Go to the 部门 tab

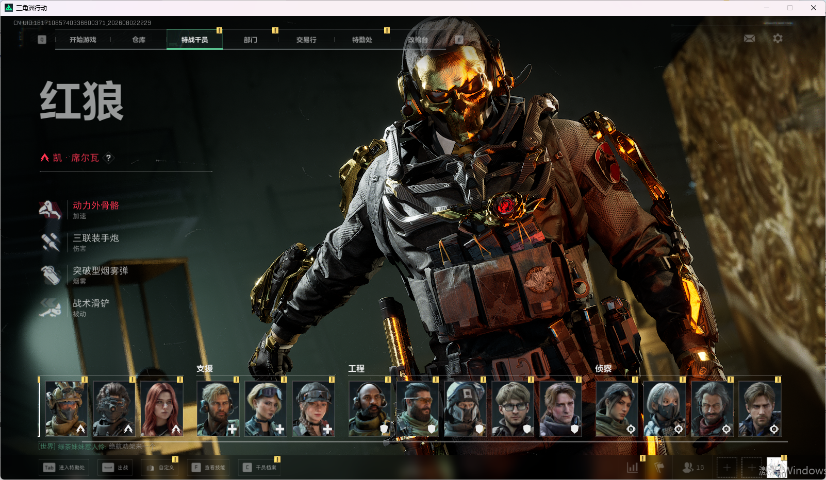251,40
